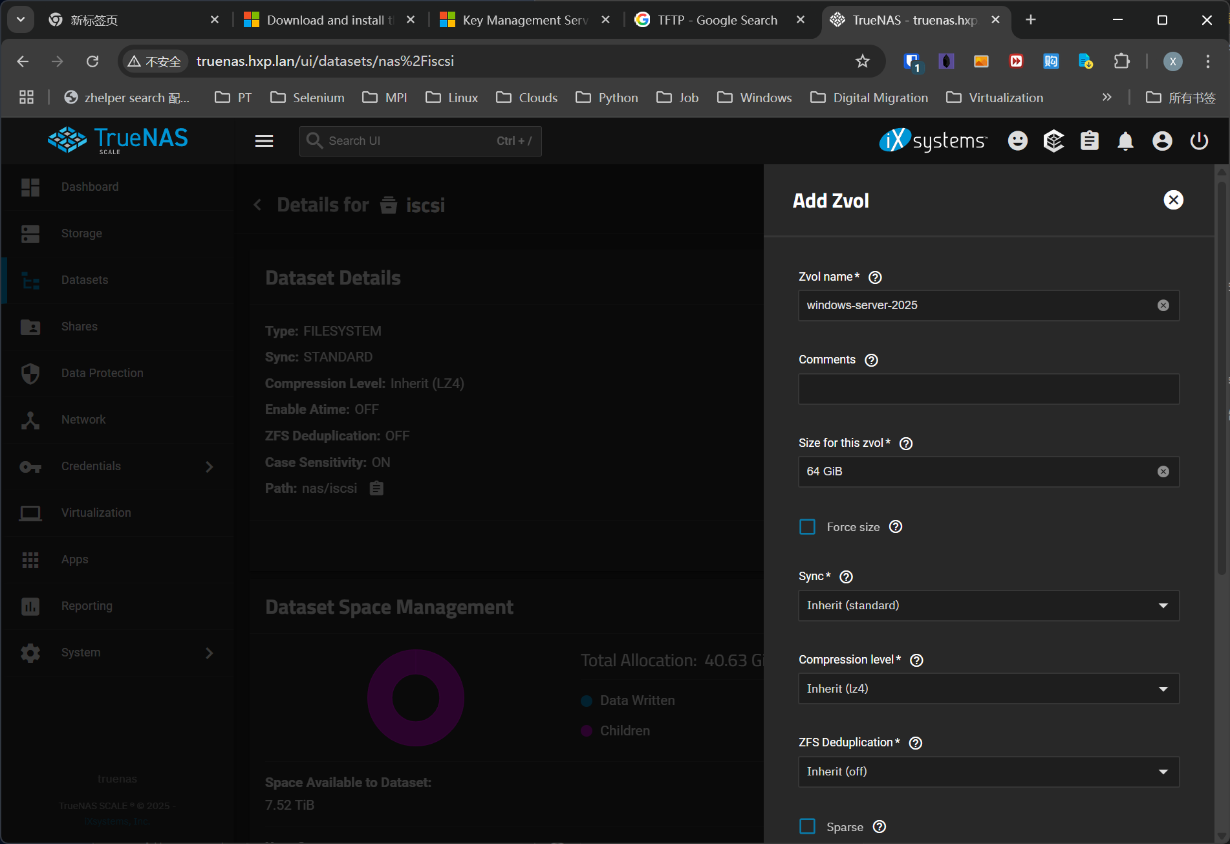Click help icon next to Zvol name
Viewport: 1230px width, 844px height.
pos(875,277)
